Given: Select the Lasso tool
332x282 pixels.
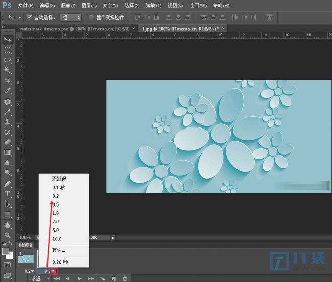Looking at the screenshot, I should tap(7, 60).
